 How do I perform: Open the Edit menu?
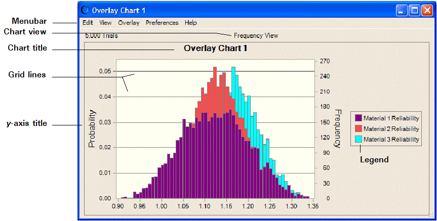pos(88,23)
